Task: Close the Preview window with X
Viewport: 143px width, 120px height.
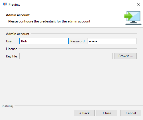Action: pos(138,4)
